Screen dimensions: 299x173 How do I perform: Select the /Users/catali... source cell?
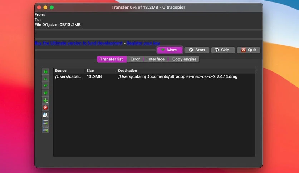[69, 76]
